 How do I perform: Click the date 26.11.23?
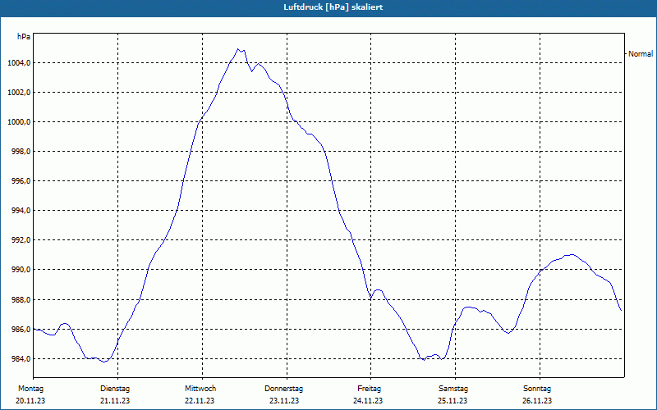click(x=537, y=401)
